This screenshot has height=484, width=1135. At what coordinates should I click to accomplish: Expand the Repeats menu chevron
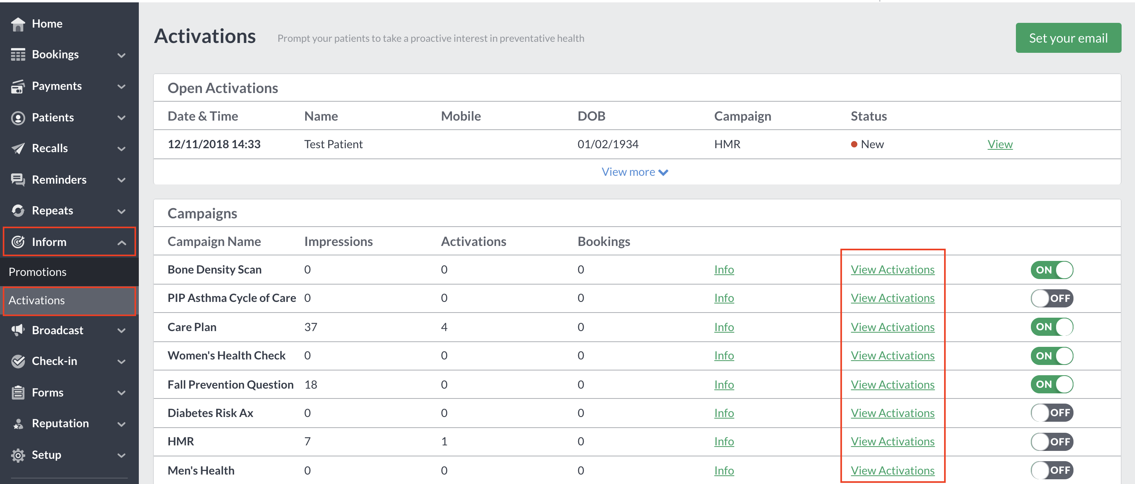click(121, 211)
